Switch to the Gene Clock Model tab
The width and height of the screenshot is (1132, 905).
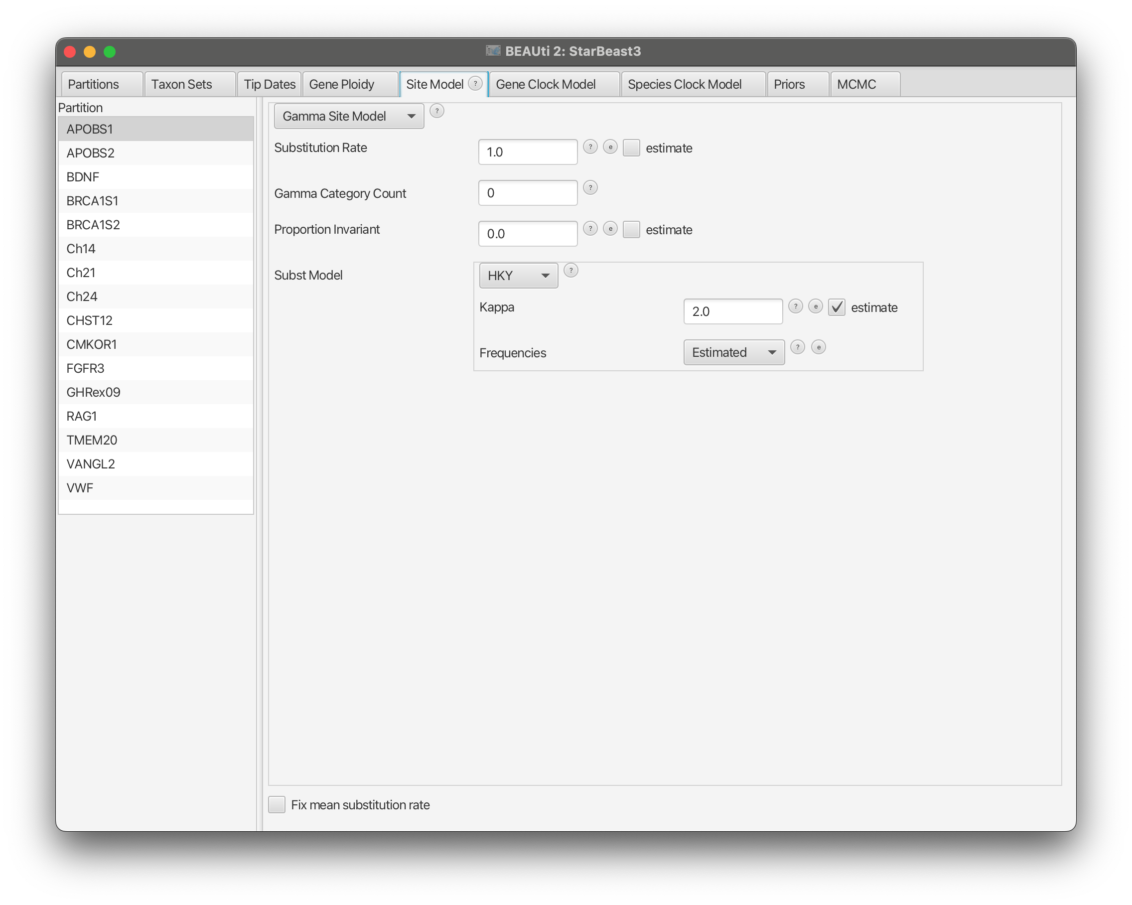(546, 85)
